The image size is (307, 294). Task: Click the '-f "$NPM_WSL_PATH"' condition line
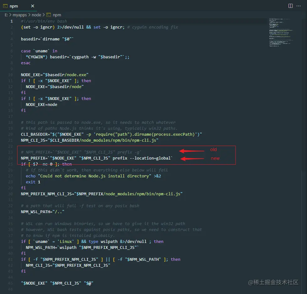tap(101, 260)
